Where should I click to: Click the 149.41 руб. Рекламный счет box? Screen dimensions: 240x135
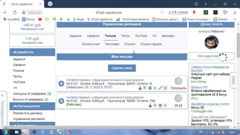pos(32,27)
